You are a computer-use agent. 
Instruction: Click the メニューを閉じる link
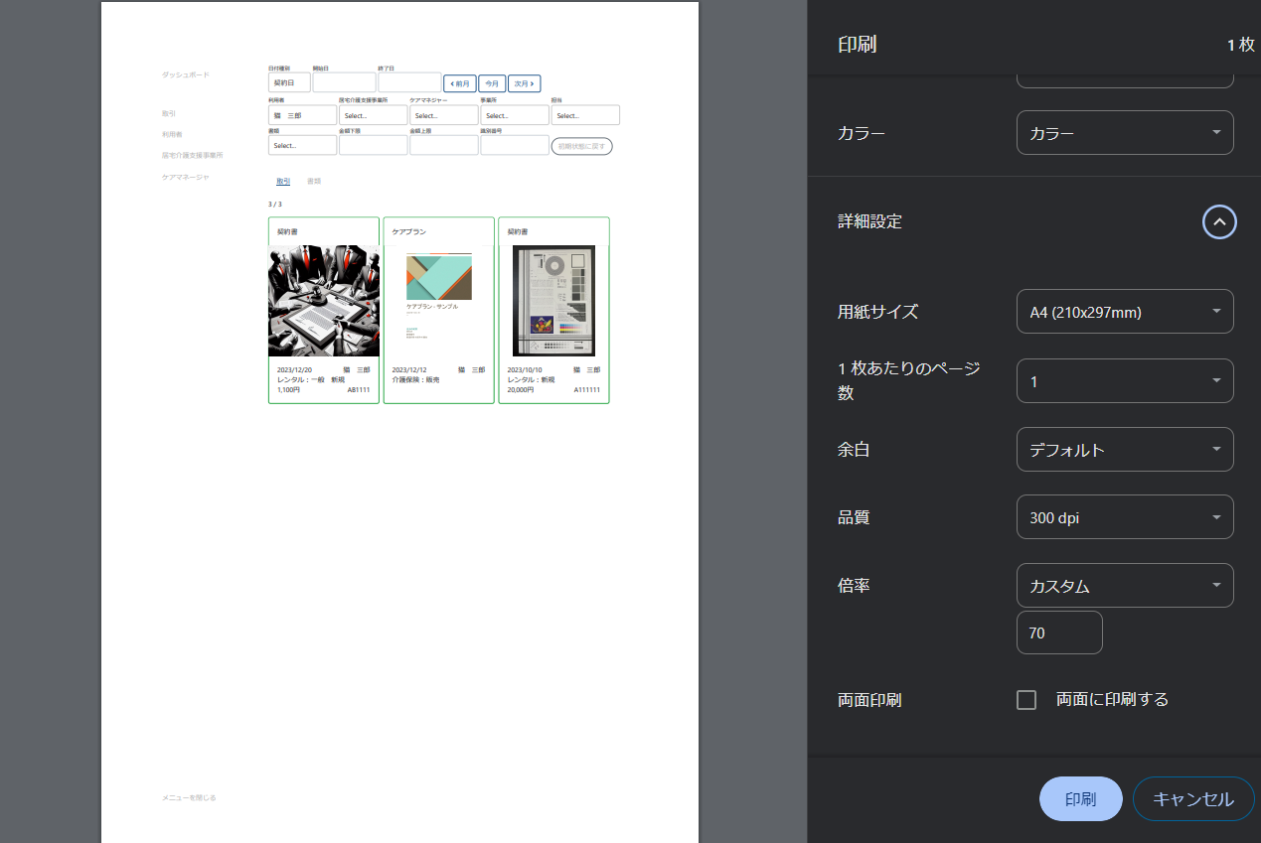coord(190,796)
